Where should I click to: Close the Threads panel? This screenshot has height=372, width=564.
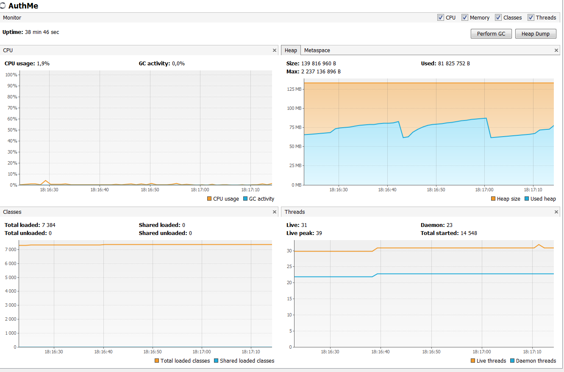[556, 212]
